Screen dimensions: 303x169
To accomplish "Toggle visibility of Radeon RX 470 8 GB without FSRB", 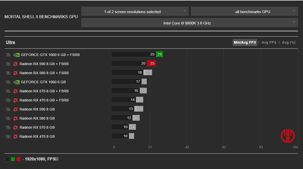I will (x=8, y=136).
